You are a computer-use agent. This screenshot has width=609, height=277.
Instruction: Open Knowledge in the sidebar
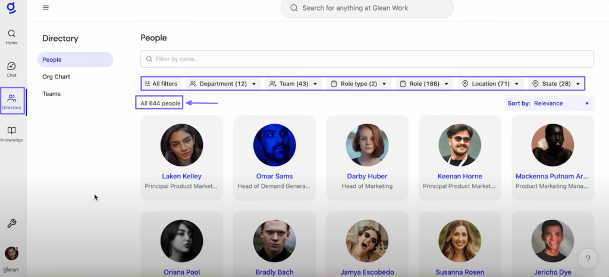click(x=12, y=134)
